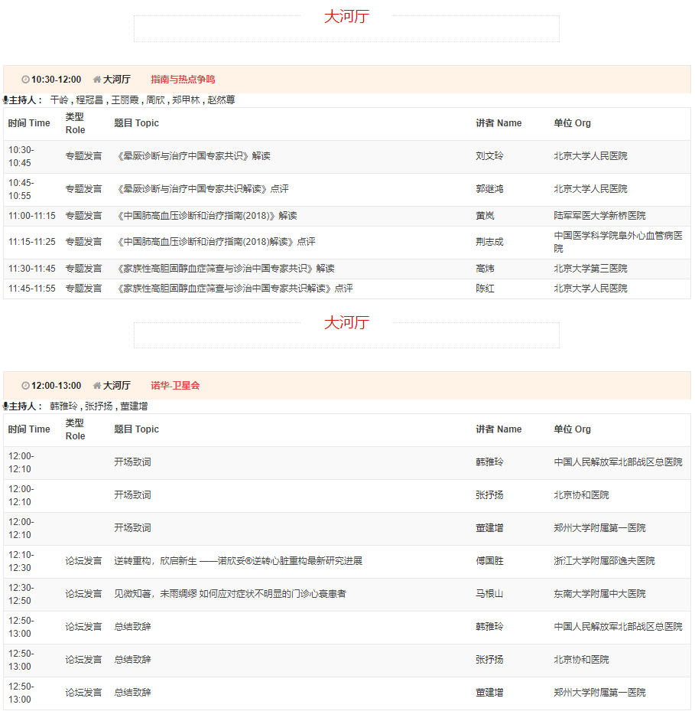Click time cell 11:45-11:55
The image size is (695, 721).
click(31, 289)
